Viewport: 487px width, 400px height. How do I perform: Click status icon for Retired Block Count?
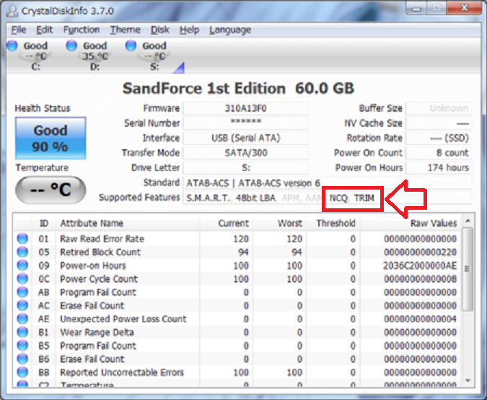pyautogui.click(x=22, y=252)
